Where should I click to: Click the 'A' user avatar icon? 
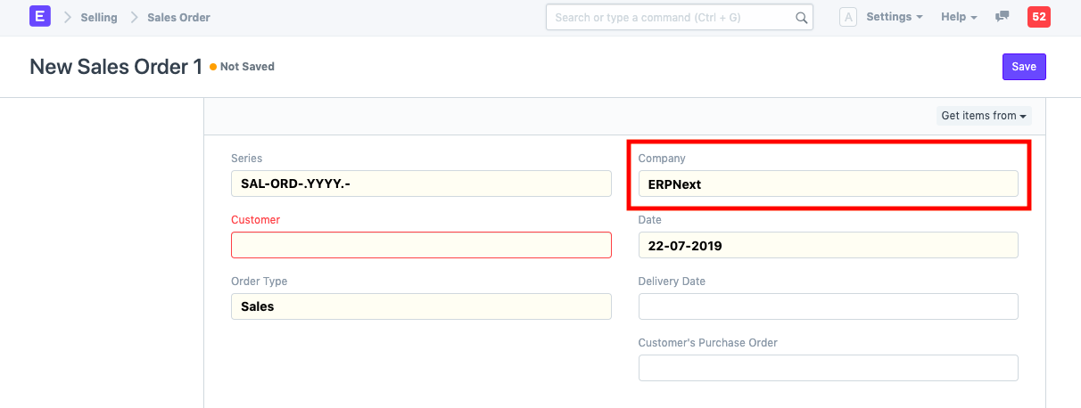[848, 18]
